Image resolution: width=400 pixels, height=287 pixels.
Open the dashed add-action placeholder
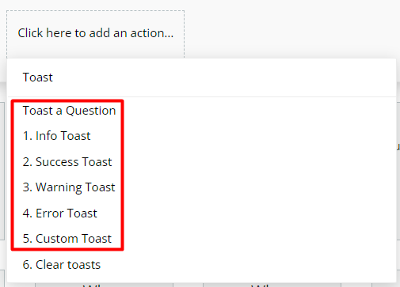[95, 34]
